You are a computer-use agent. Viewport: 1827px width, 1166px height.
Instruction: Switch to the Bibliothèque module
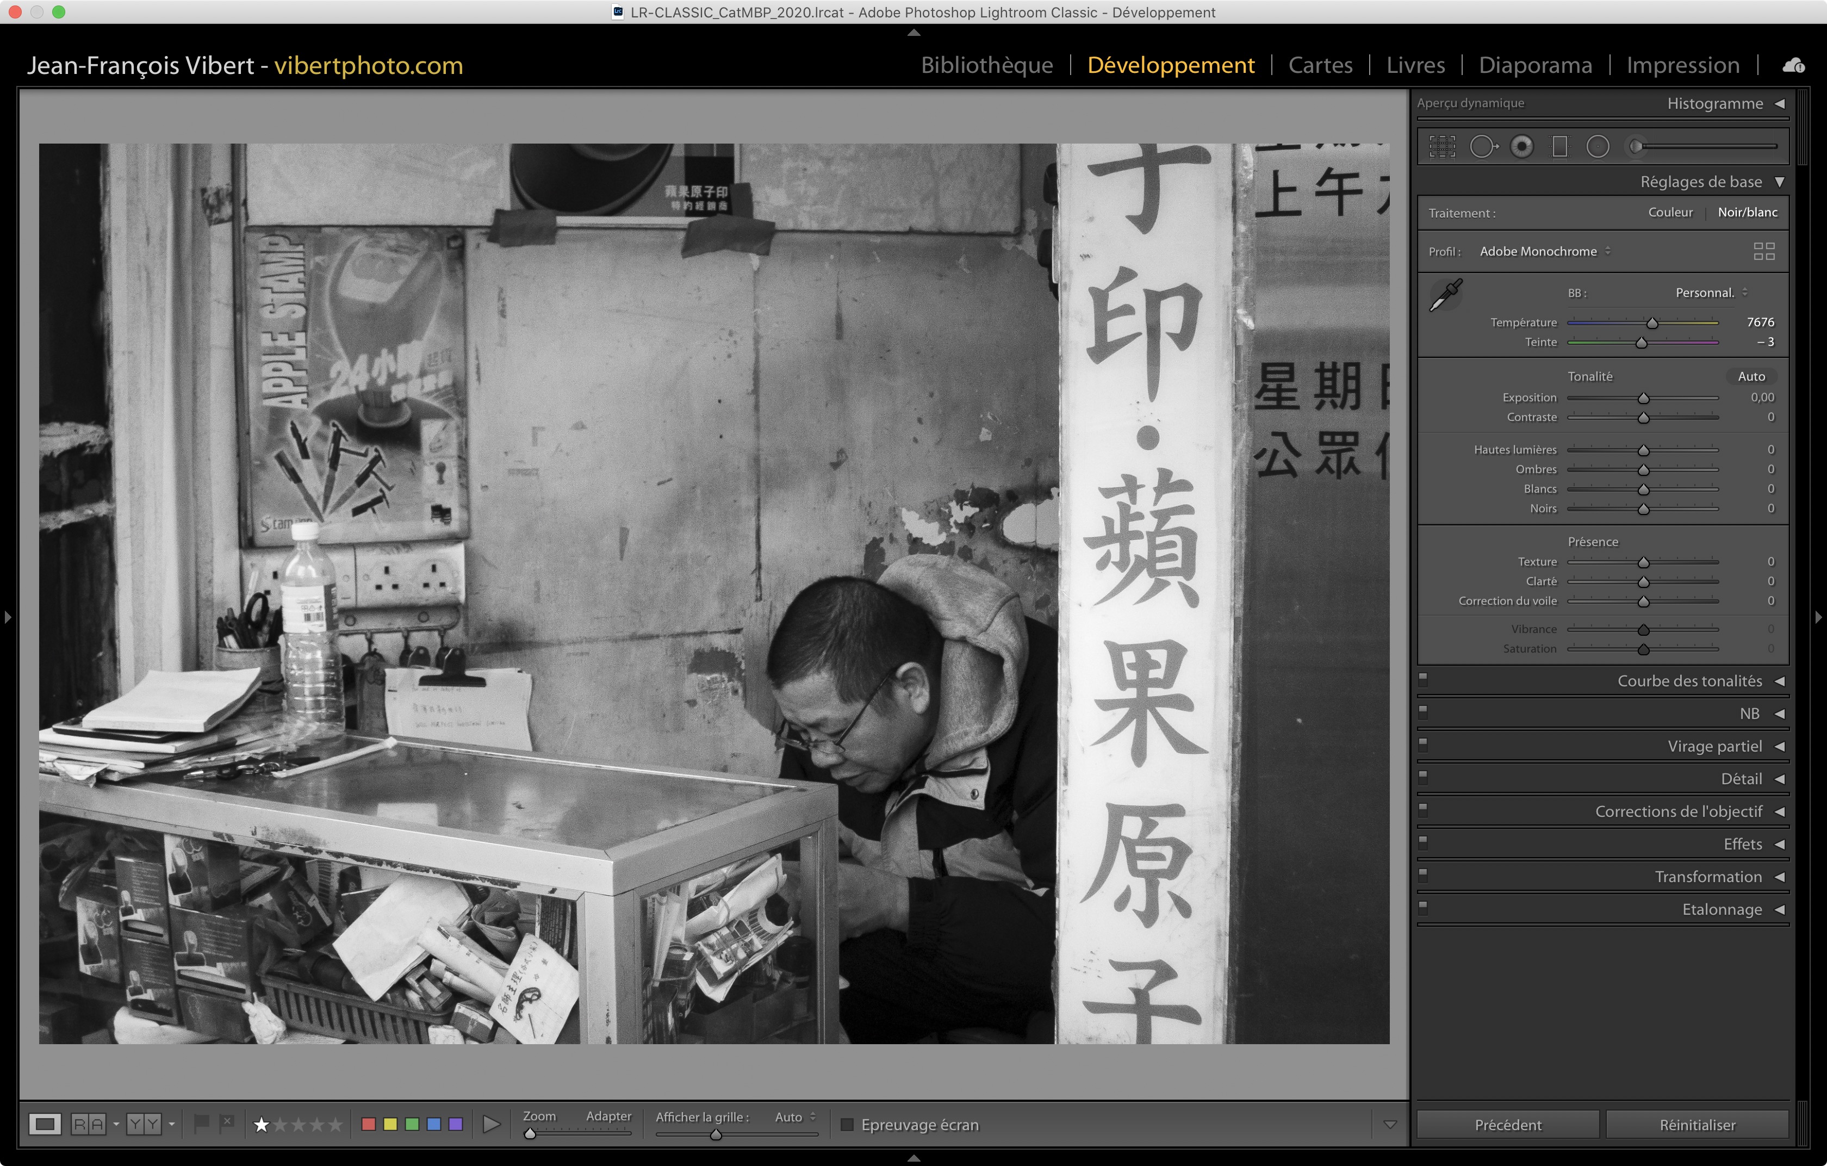click(x=986, y=65)
